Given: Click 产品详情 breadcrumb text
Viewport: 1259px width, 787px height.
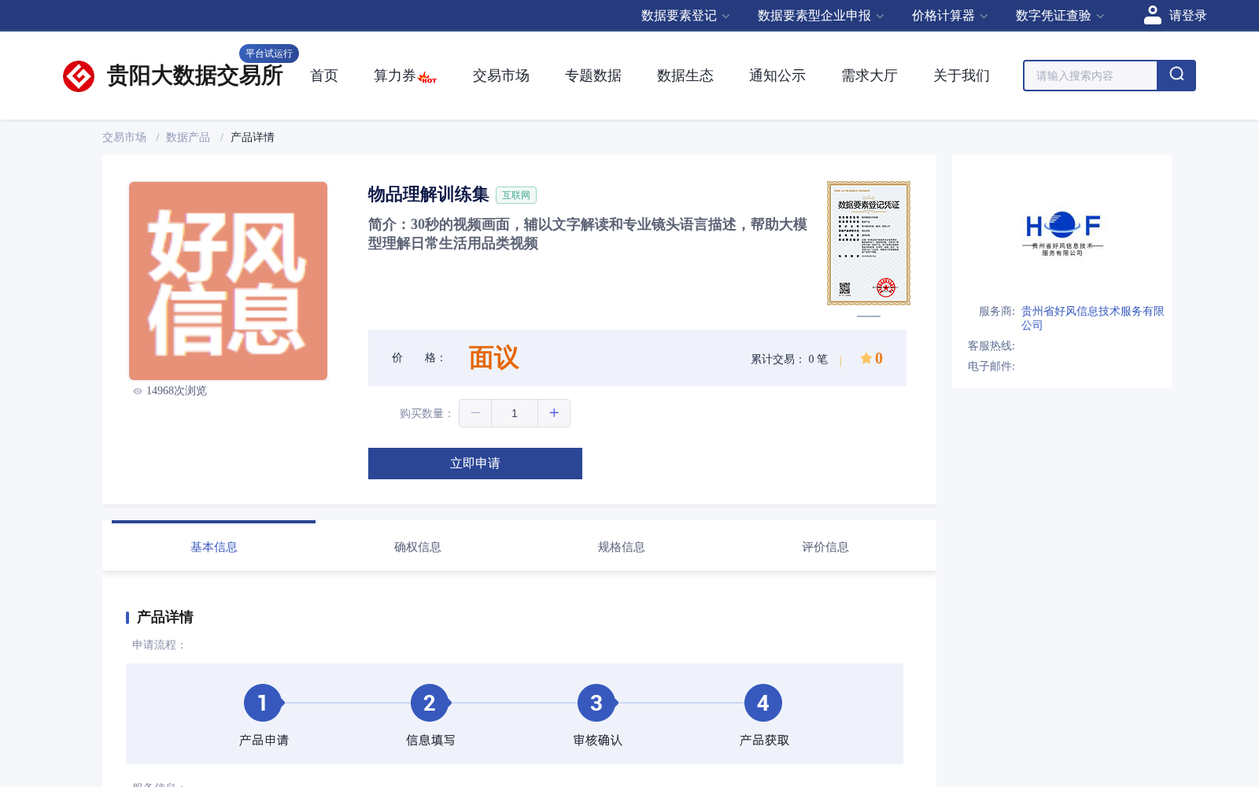Looking at the screenshot, I should 253,137.
